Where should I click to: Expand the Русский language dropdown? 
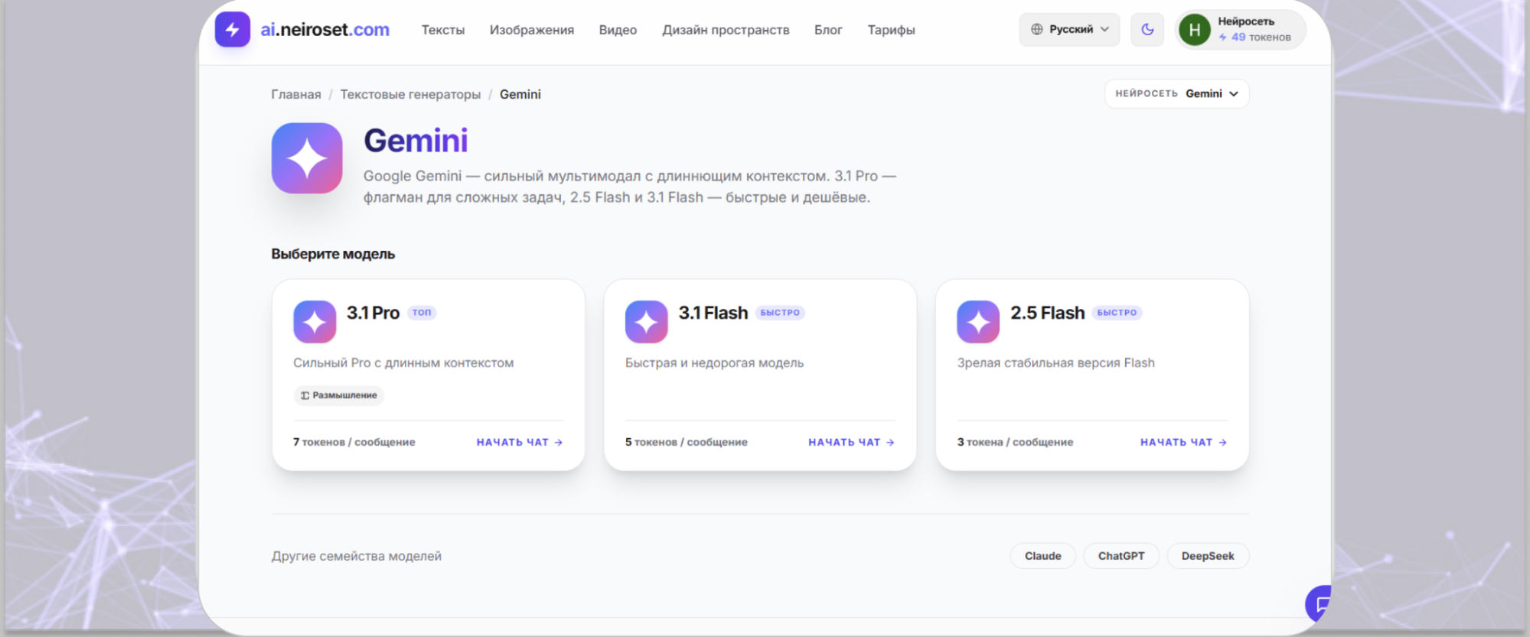(1069, 30)
